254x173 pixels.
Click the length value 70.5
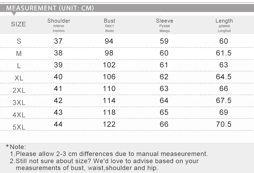tap(224, 124)
